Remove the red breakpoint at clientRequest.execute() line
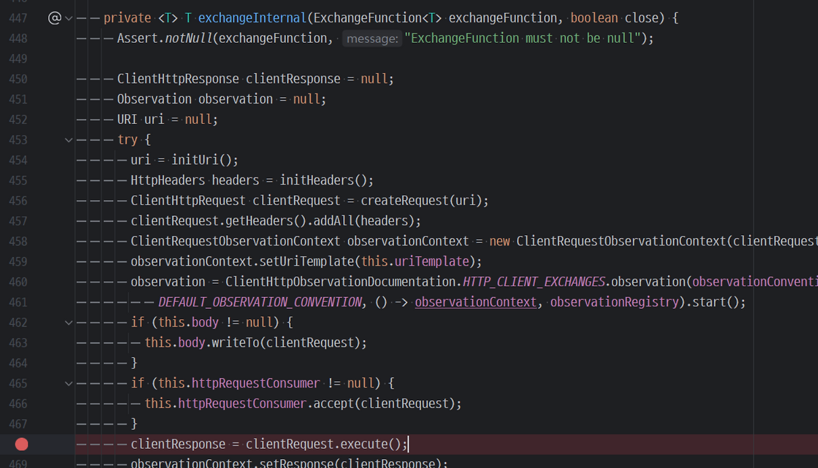 pos(22,444)
